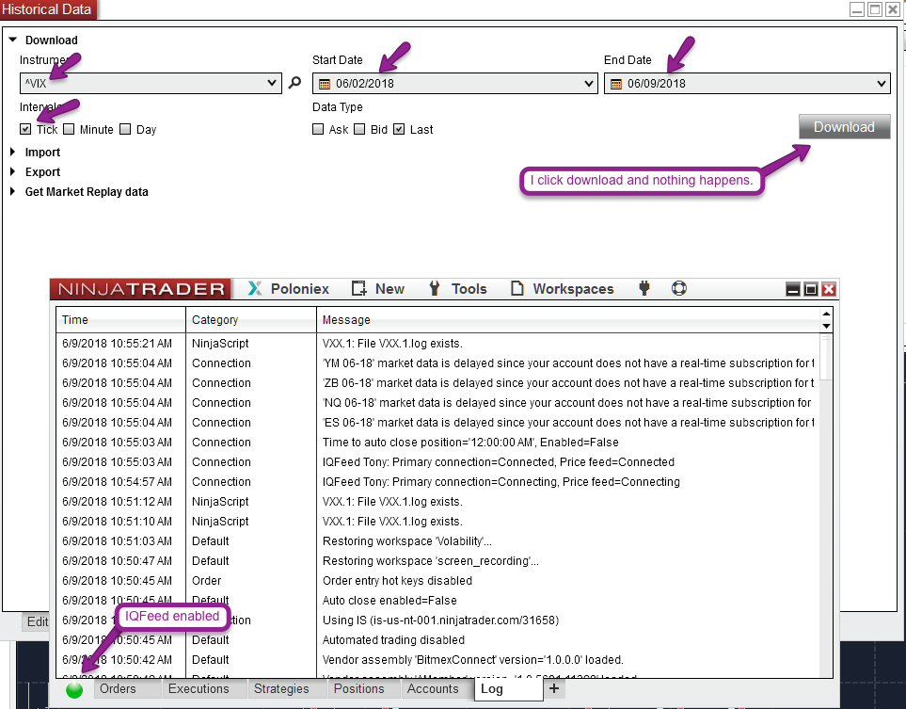This screenshot has height=709, width=906.
Task: Click the instrument search magnifier icon
Action: pos(294,83)
